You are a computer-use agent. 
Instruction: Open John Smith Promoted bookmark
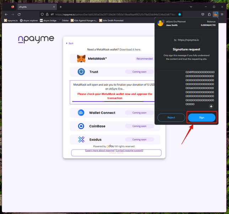pyautogui.click(x=111, y=20)
